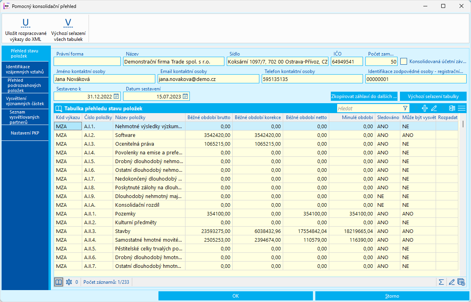Click the column width adjust icon
This screenshot has height=302, width=471.
pos(424,108)
